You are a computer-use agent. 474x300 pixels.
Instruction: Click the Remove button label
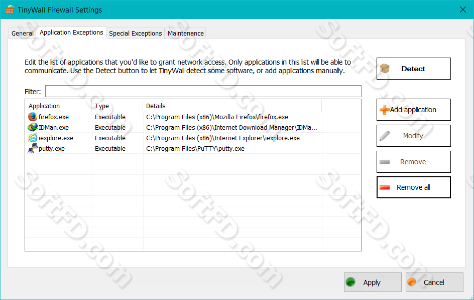pyautogui.click(x=413, y=162)
